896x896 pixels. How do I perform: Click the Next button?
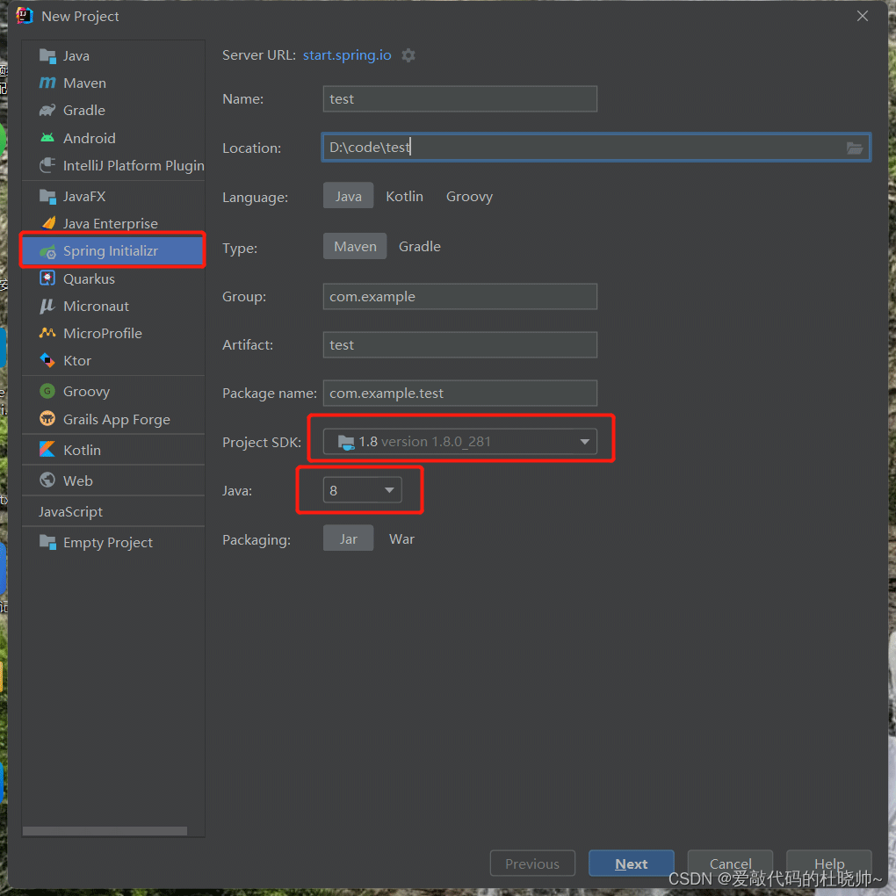[631, 863]
